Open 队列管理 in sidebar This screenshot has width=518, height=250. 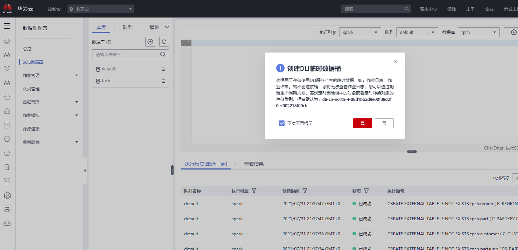(x=31, y=89)
